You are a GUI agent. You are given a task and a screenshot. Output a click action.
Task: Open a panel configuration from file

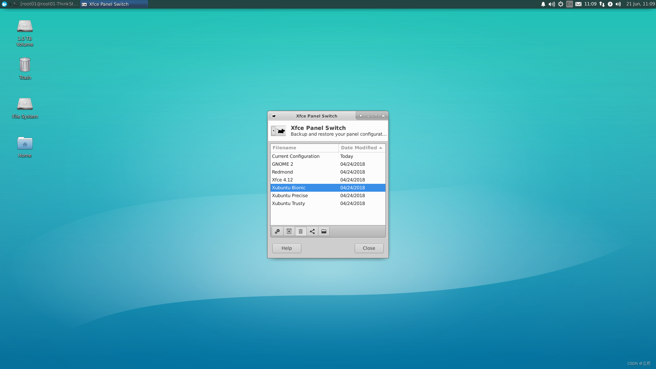324,231
